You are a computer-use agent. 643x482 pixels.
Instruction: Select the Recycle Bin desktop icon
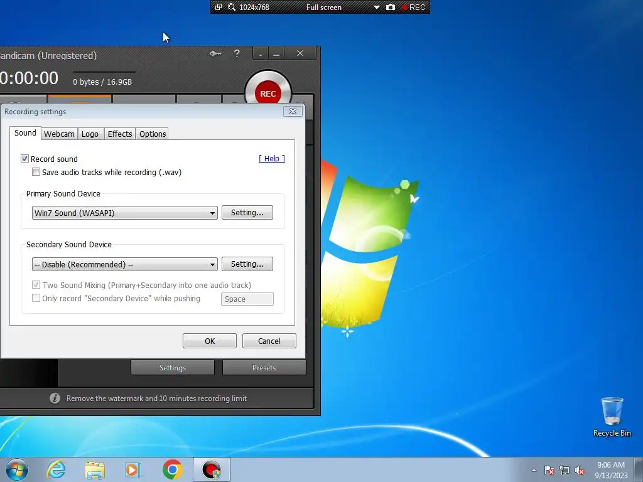pos(612,417)
